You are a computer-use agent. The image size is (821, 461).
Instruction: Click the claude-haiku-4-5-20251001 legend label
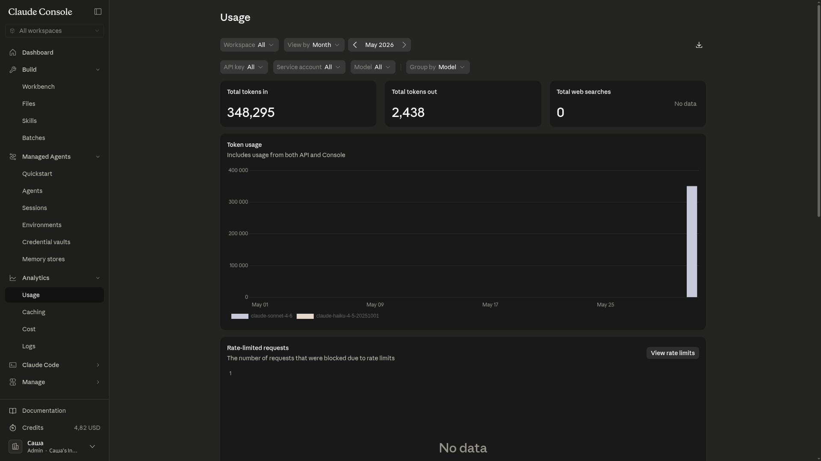(x=348, y=316)
